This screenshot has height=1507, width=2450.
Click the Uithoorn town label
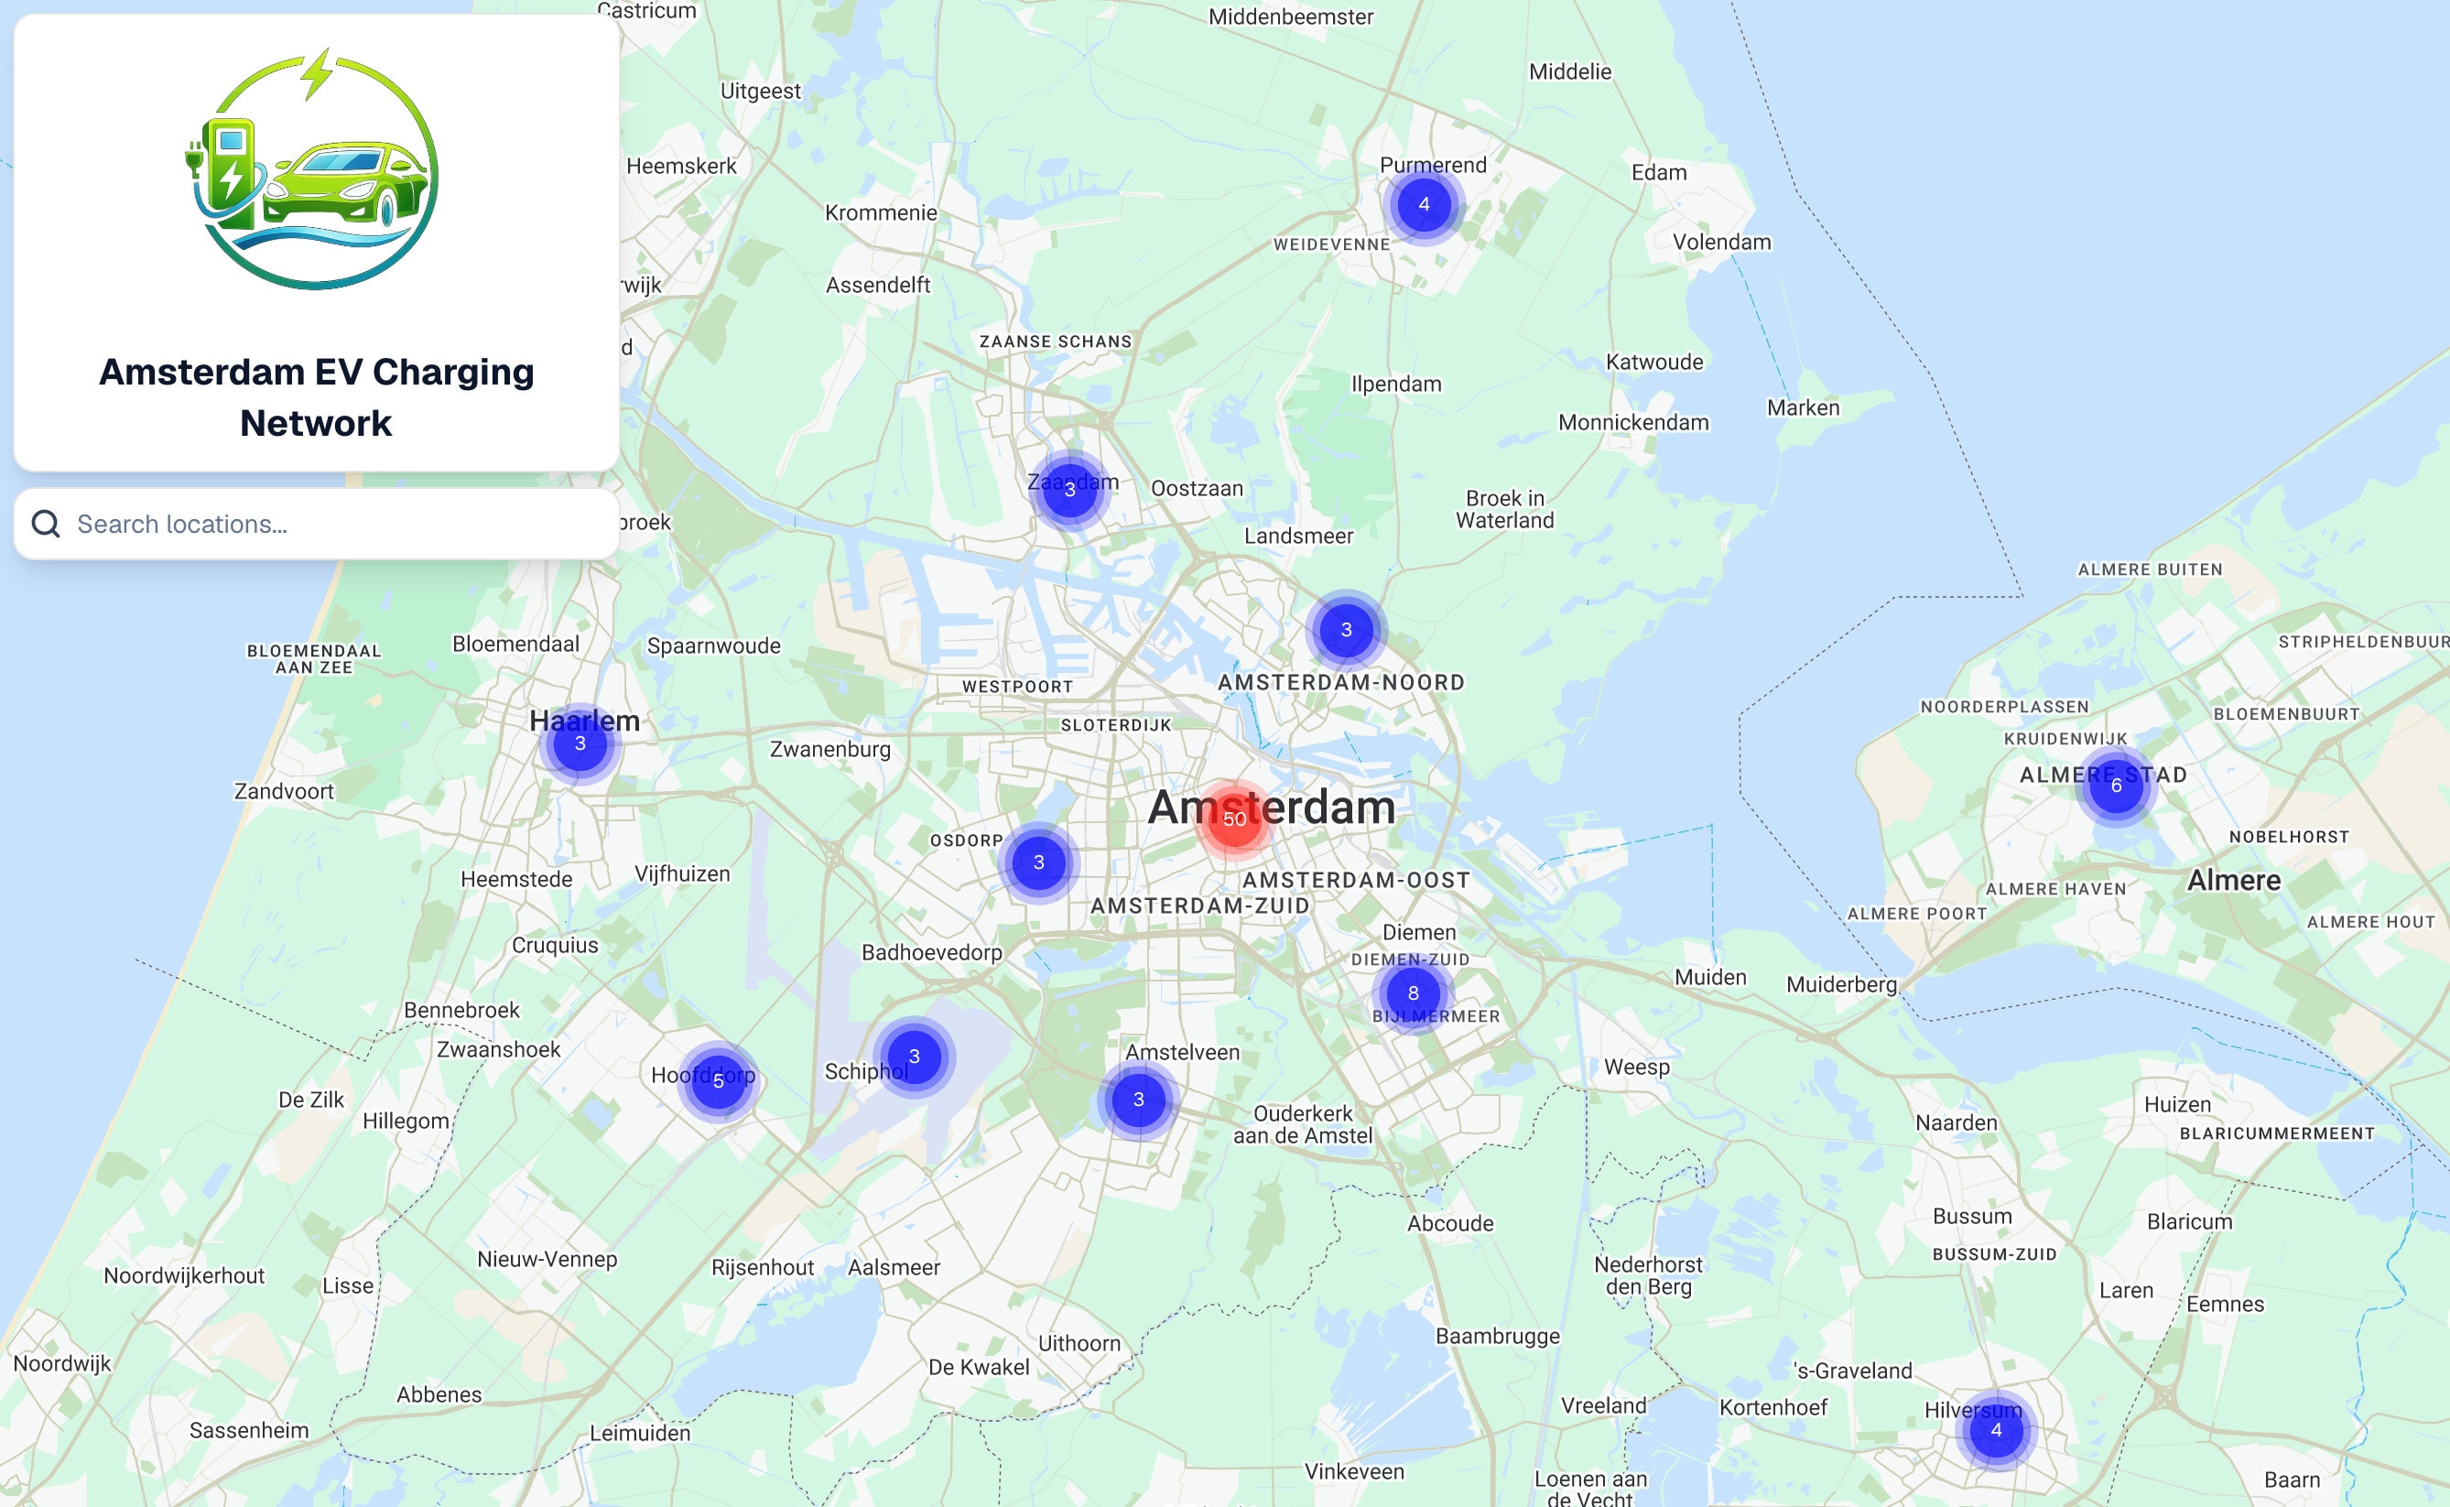pyautogui.click(x=1079, y=1343)
